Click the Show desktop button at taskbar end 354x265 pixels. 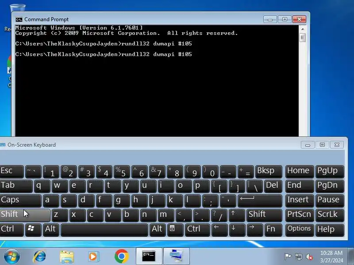tap(351, 256)
